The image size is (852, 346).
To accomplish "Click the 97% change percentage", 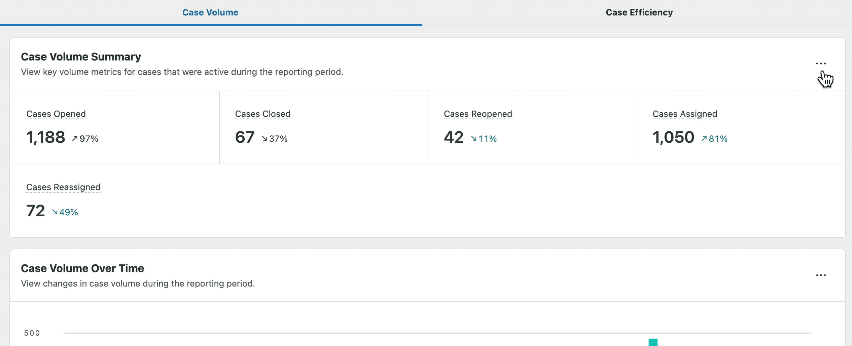I will click(89, 138).
